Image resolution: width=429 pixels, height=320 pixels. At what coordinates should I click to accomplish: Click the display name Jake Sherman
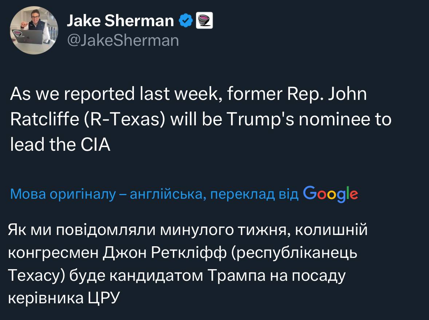pyautogui.click(x=120, y=21)
